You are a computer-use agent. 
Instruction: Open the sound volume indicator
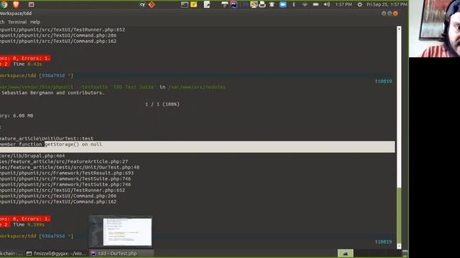[327, 4]
